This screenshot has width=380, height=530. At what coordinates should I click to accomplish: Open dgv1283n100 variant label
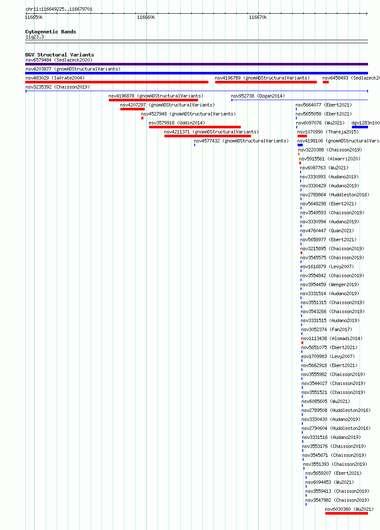[365, 123]
